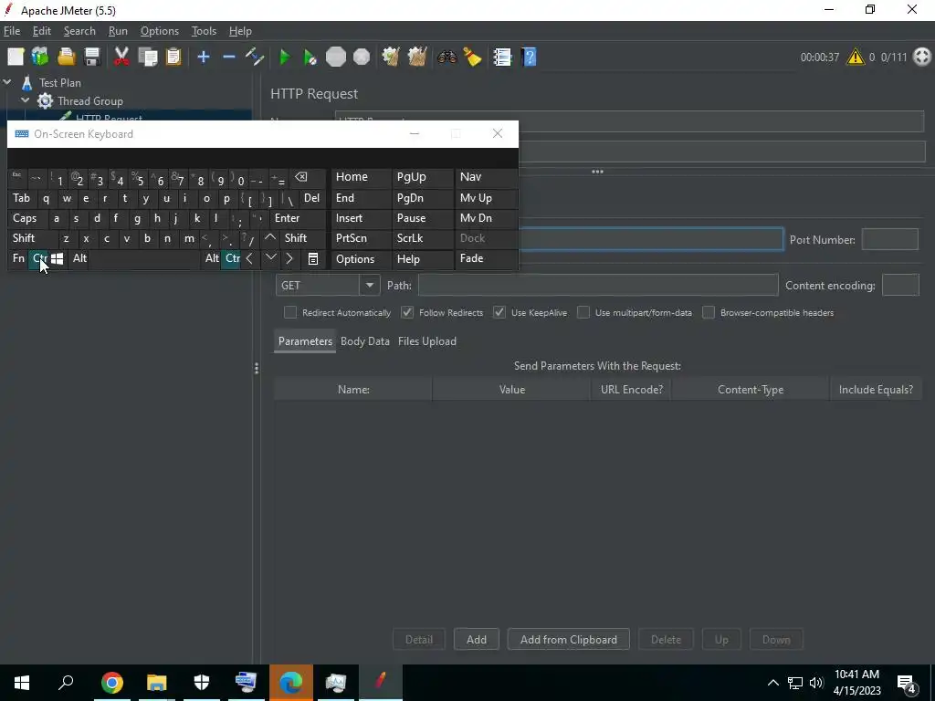The height and width of the screenshot is (701, 935).
Task: Click the remote engine status icon at top right
Action: coord(922,58)
